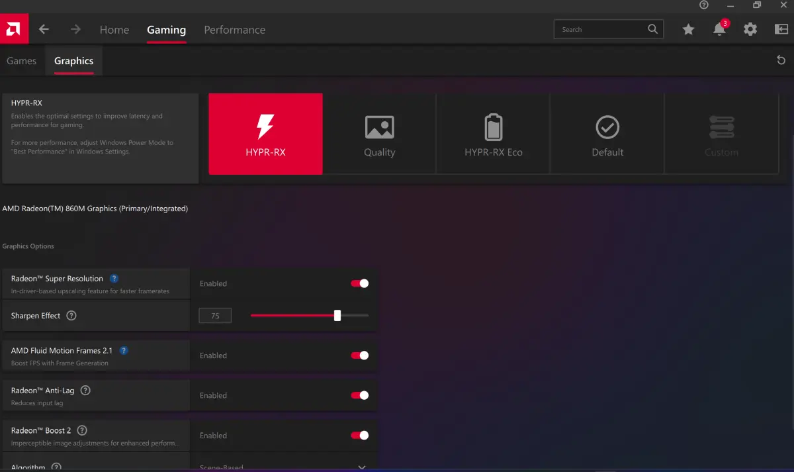The height and width of the screenshot is (472, 794).
Task: Turn off AMD Fluid Motion Frames 2.1
Action: (x=359, y=355)
